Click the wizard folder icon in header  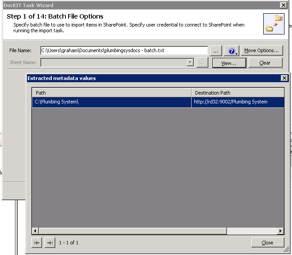pyautogui.click(x=273, y=24)
